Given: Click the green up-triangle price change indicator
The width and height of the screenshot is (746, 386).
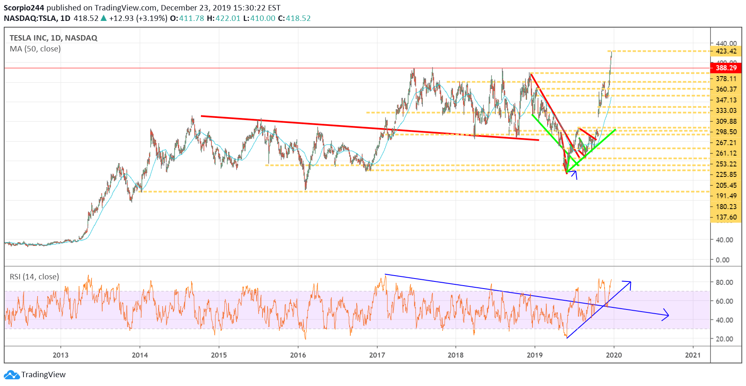Looking at the screenshot, I should click(x=104, y=18).
